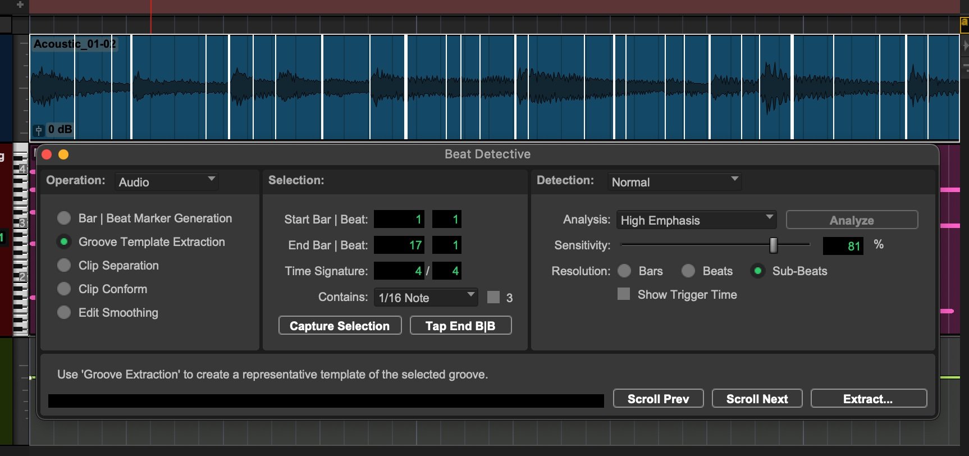This screenshot has height=456, width=969.
Task: Enable Show Trigger Time checkbox
Action: (x=624, y=294)
